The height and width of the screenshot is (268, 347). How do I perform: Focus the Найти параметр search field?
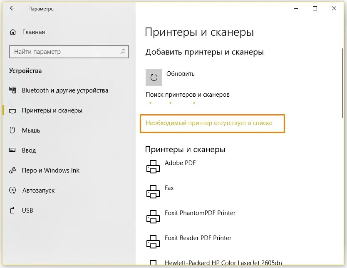point(64,52)
